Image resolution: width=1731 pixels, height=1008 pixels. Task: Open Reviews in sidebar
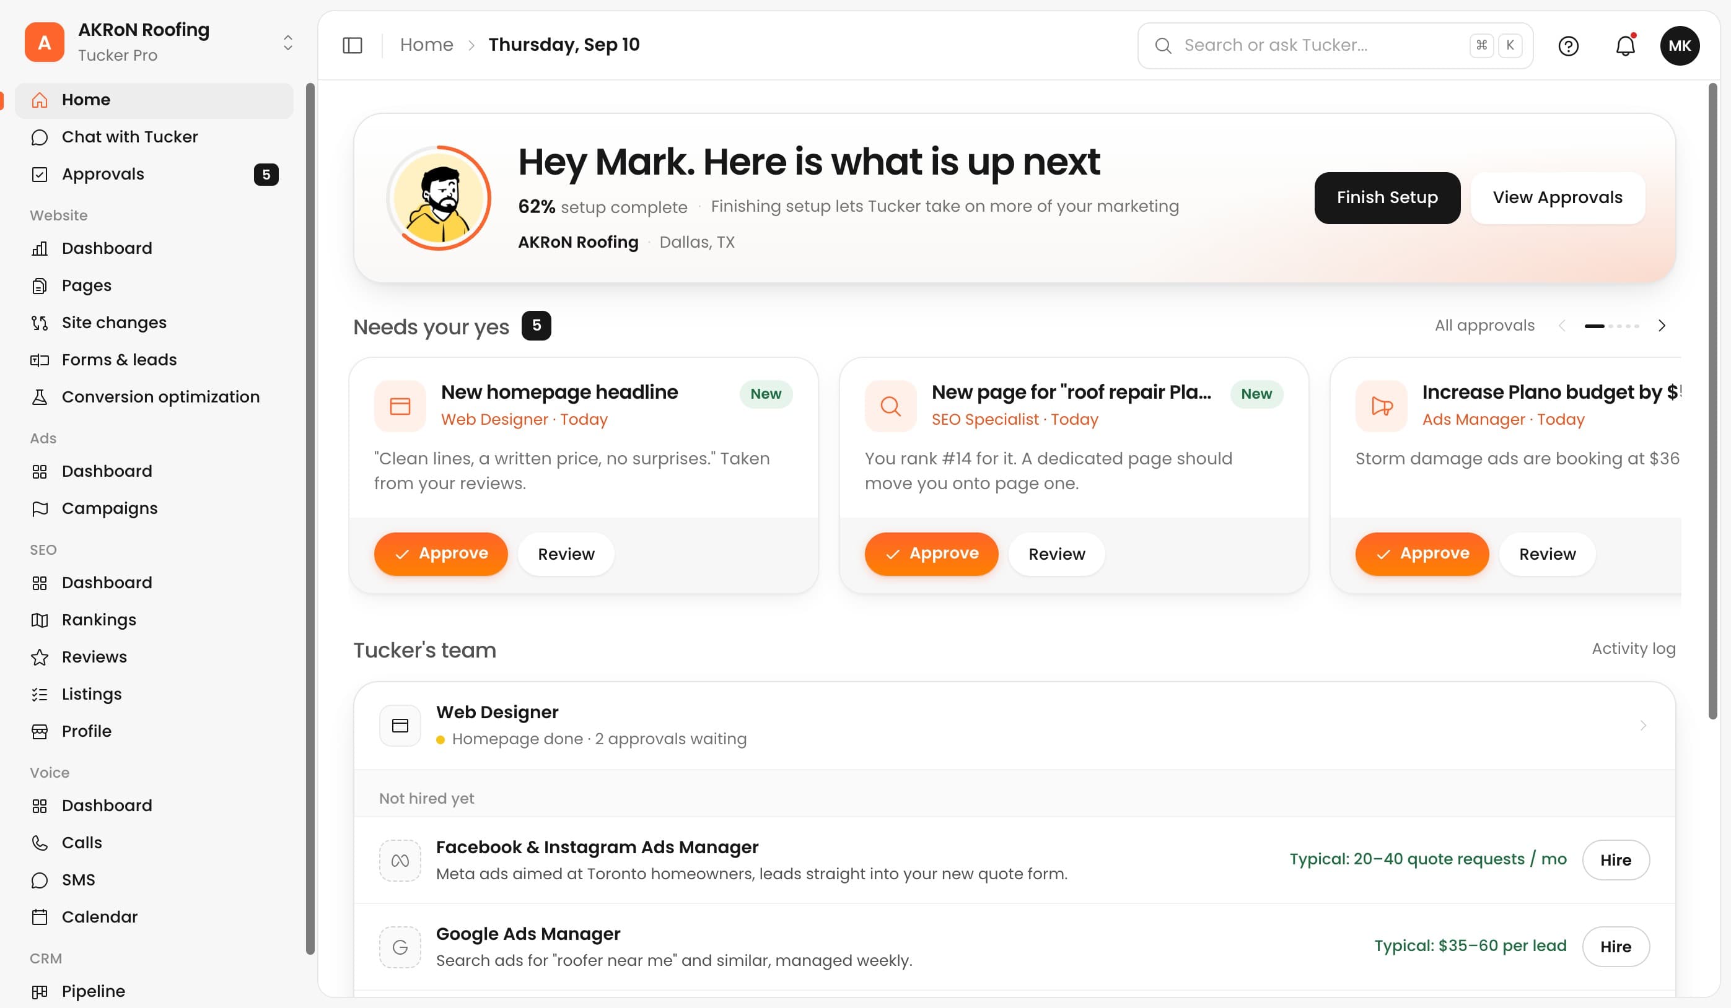click(154, 657)
